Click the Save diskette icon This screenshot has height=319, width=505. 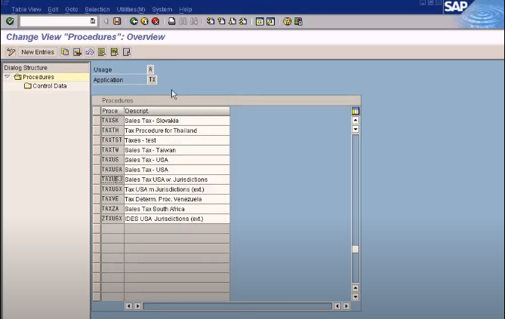point(117,21)
